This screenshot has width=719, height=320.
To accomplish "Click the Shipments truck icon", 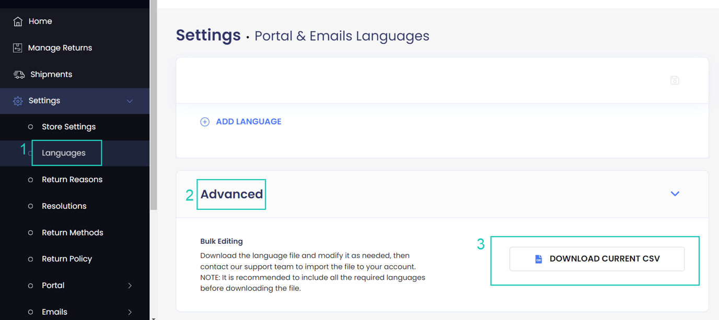I will pos(19,75).
